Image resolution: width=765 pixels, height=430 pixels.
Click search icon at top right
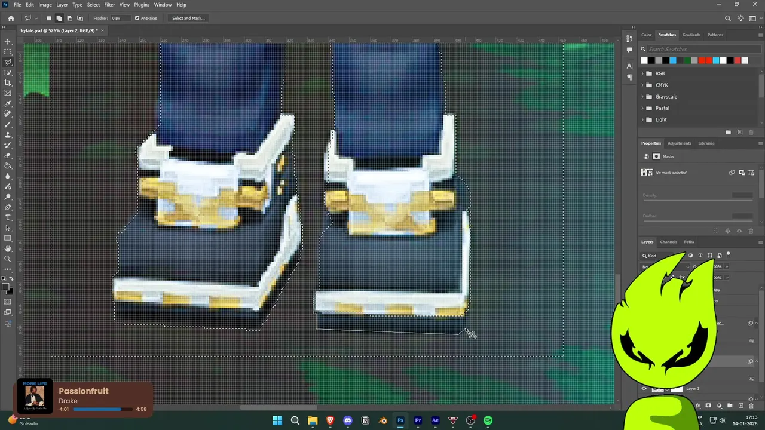tap(728, 19)
